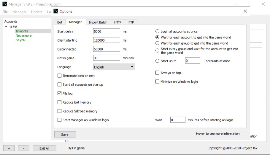Click the Exit All button
270x155 pixels.
click(x=44, y=148)
